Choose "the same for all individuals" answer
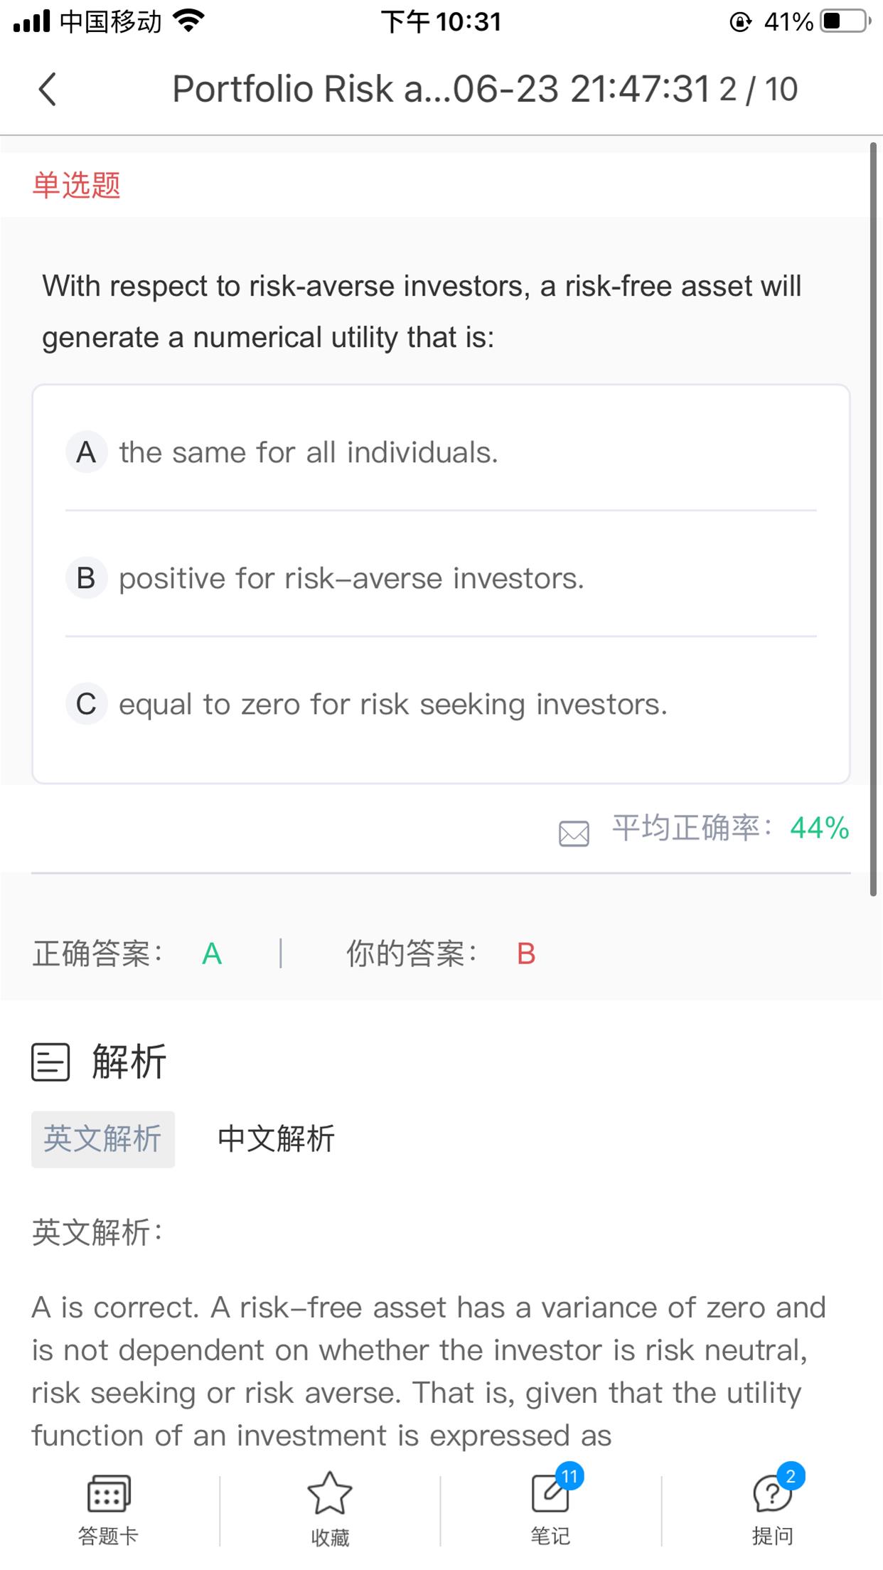Image resolution: width=883 pixels, height=1570 pixels. (x=309, y=453)
